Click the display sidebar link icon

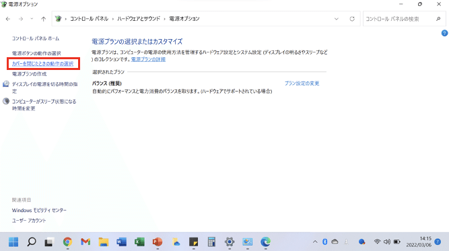click(x=6, y=84)
